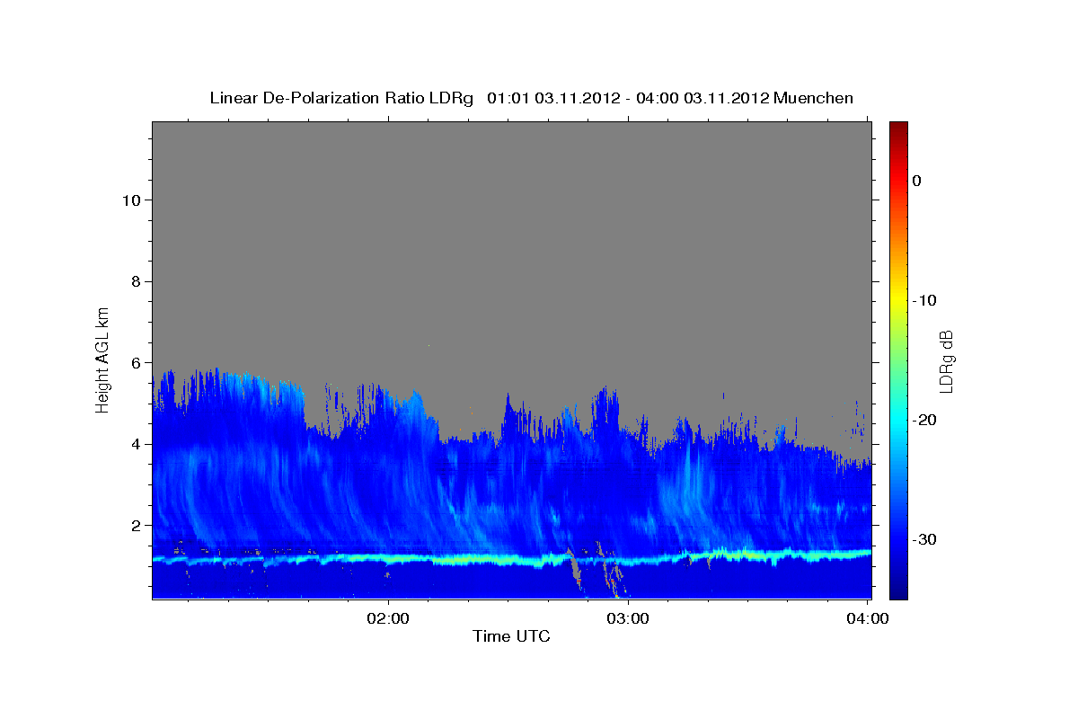Screen dimensions: 1078x719
Task: Click the height label '8'
Action: click(x=134, y=281)
